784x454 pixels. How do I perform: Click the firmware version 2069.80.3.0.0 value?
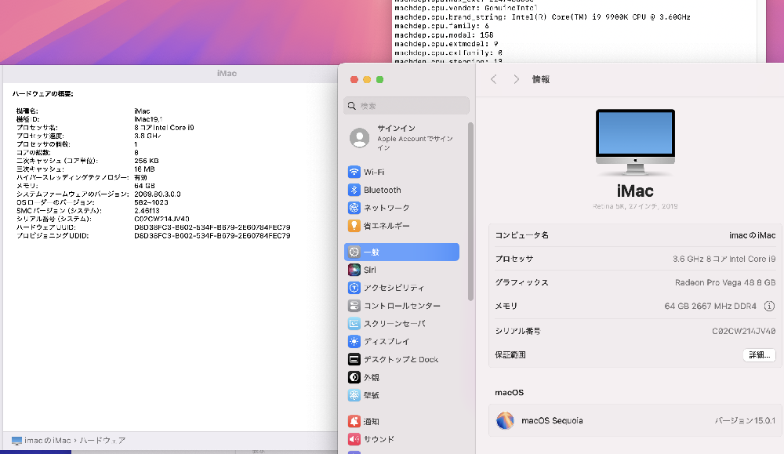click(158, 194)
